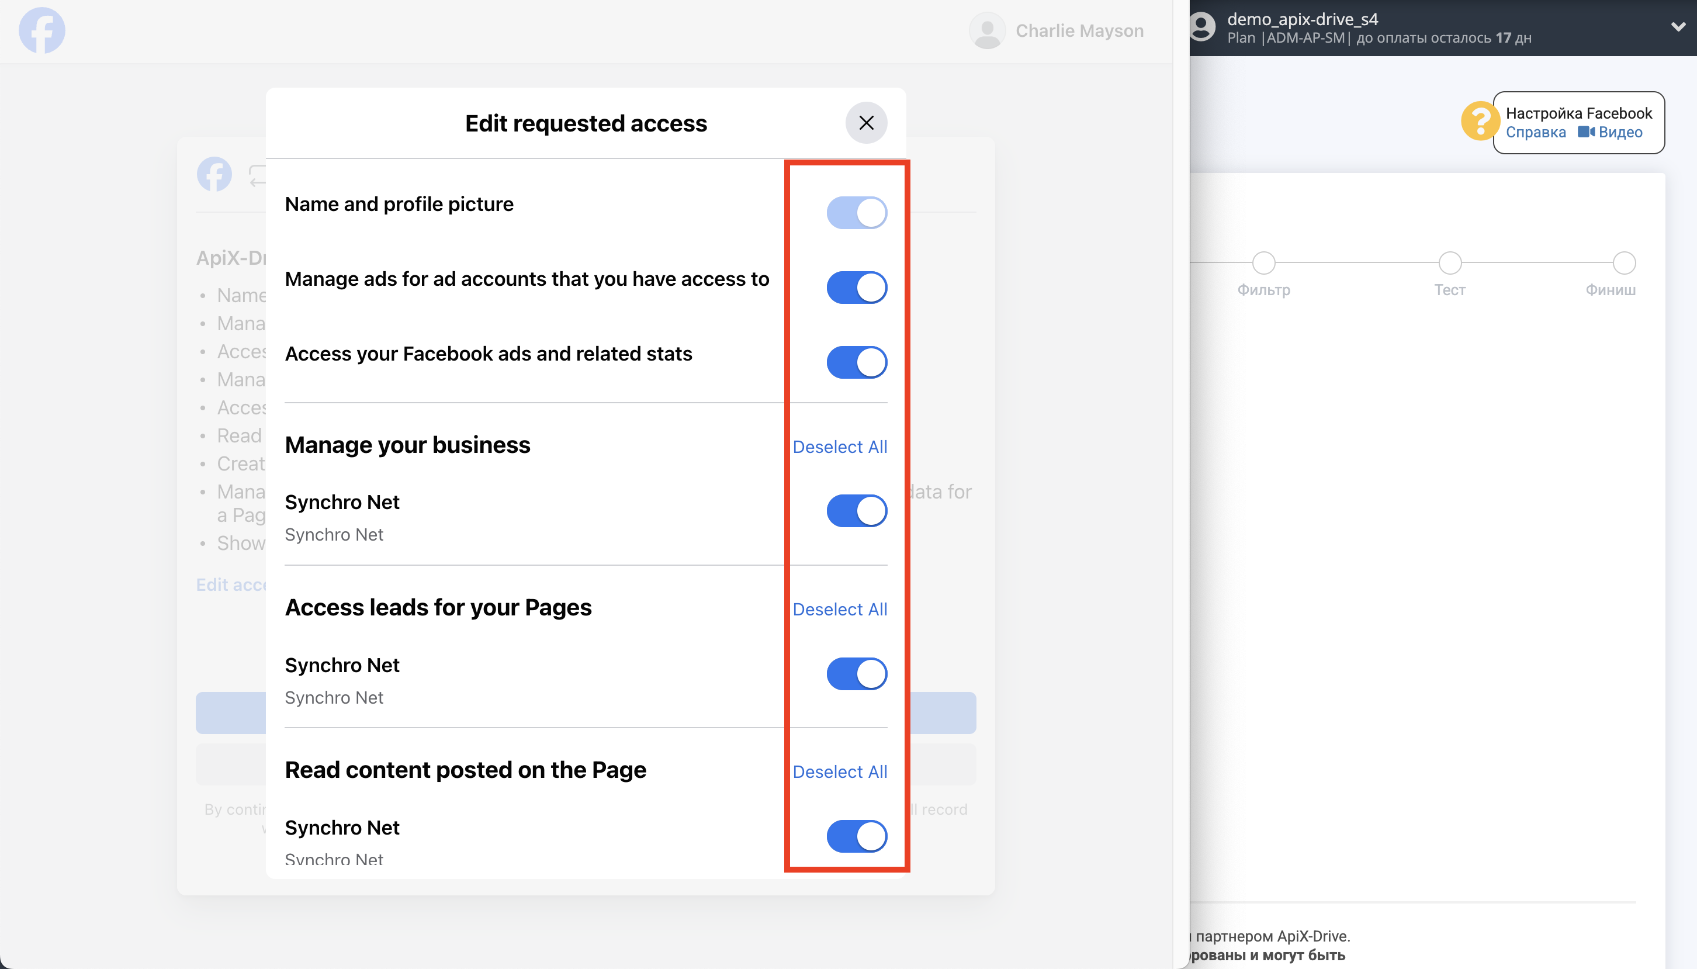
Task: Click Charlie Mayson's profile avatar
Action: coord(987,30)
